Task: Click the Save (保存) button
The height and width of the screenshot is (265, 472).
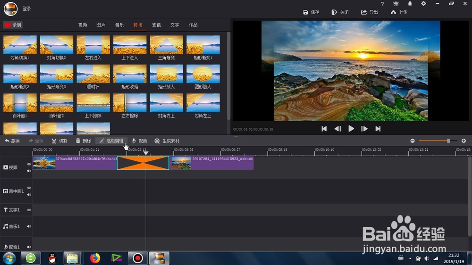Action: click(311, 12)
